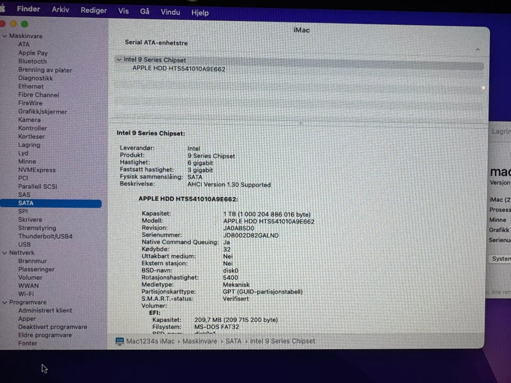Select Thunderbolt/USB4 in the sidebar
The image size is (511, 383).
pos(45,236)
